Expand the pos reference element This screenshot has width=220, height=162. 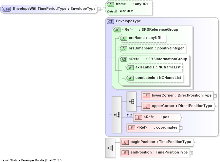pos(182,117)
